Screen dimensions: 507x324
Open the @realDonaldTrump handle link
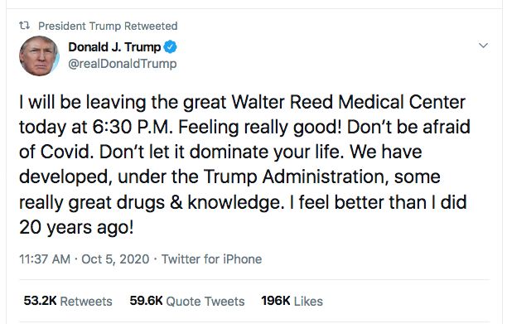(x=123, y=64)
